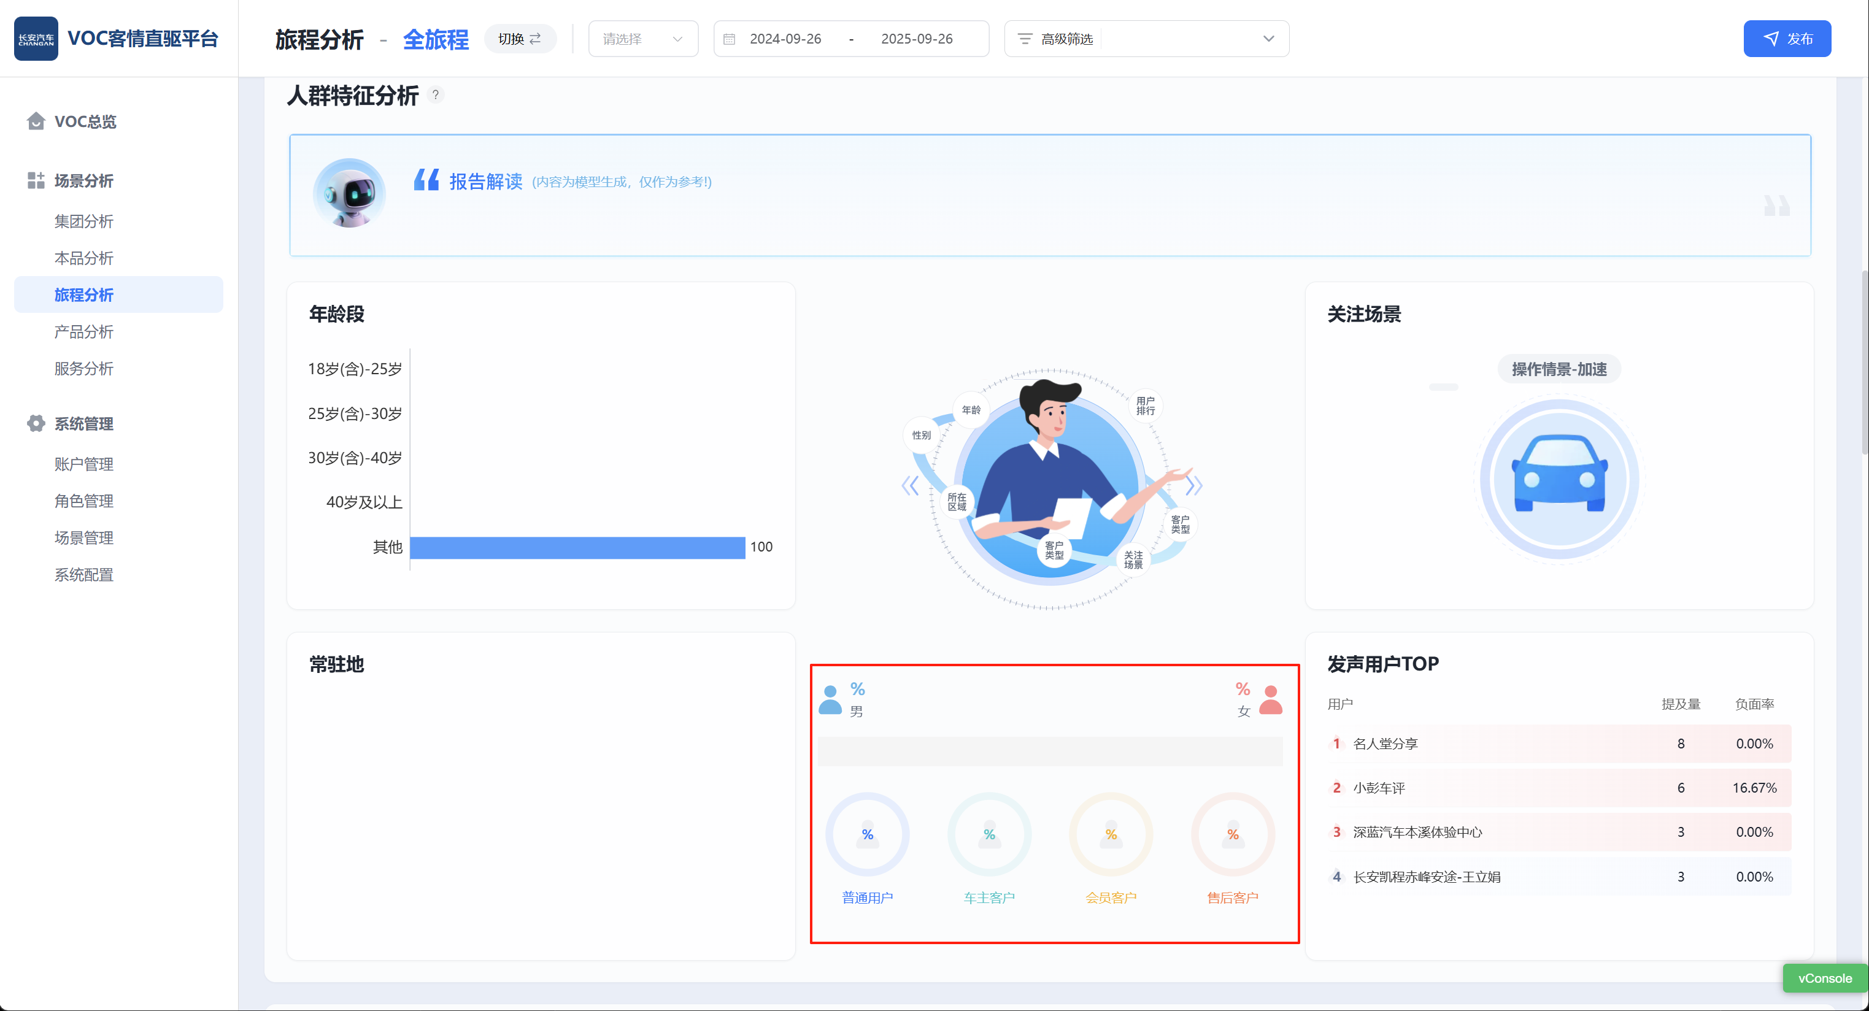Click the VOC总览 home icon
Viewport: 1869px width, 1011px height.
pos(36,121)
